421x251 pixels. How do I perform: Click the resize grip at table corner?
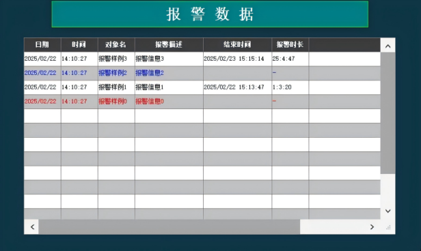388,227
